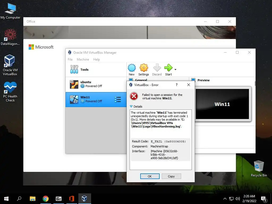
Task: Open the clock showing 2:20 AM
Action: tap(249, 199)
